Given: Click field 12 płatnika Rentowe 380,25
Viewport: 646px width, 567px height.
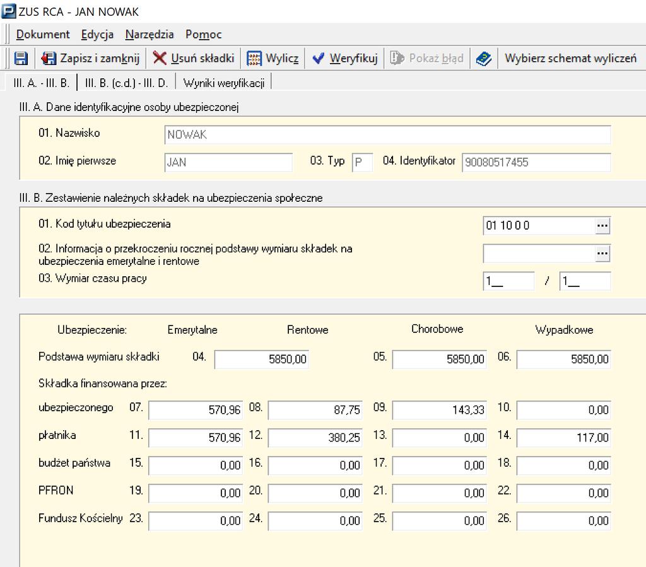Looking at the screenshot, I should pyautogui.click(x=315, y=437).
